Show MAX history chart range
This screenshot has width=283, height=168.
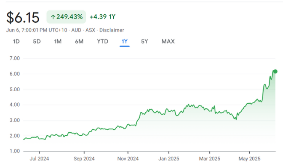point(168,42)
